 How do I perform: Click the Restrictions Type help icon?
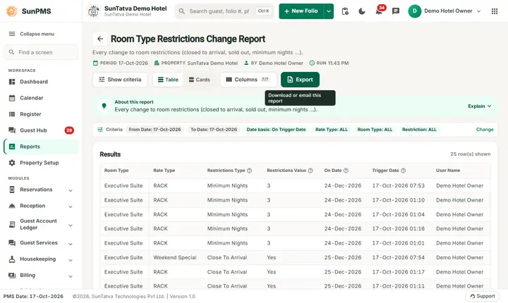[x=250, y=171]
